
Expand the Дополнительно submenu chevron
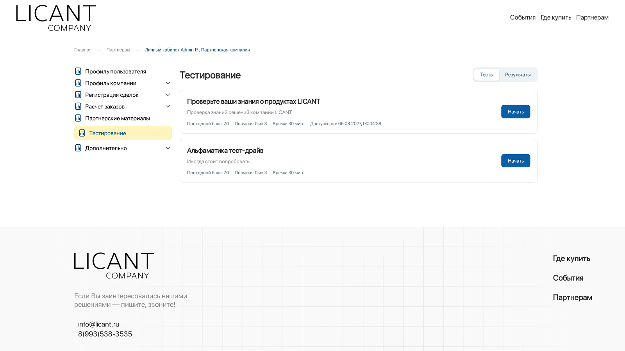(168, 148)
